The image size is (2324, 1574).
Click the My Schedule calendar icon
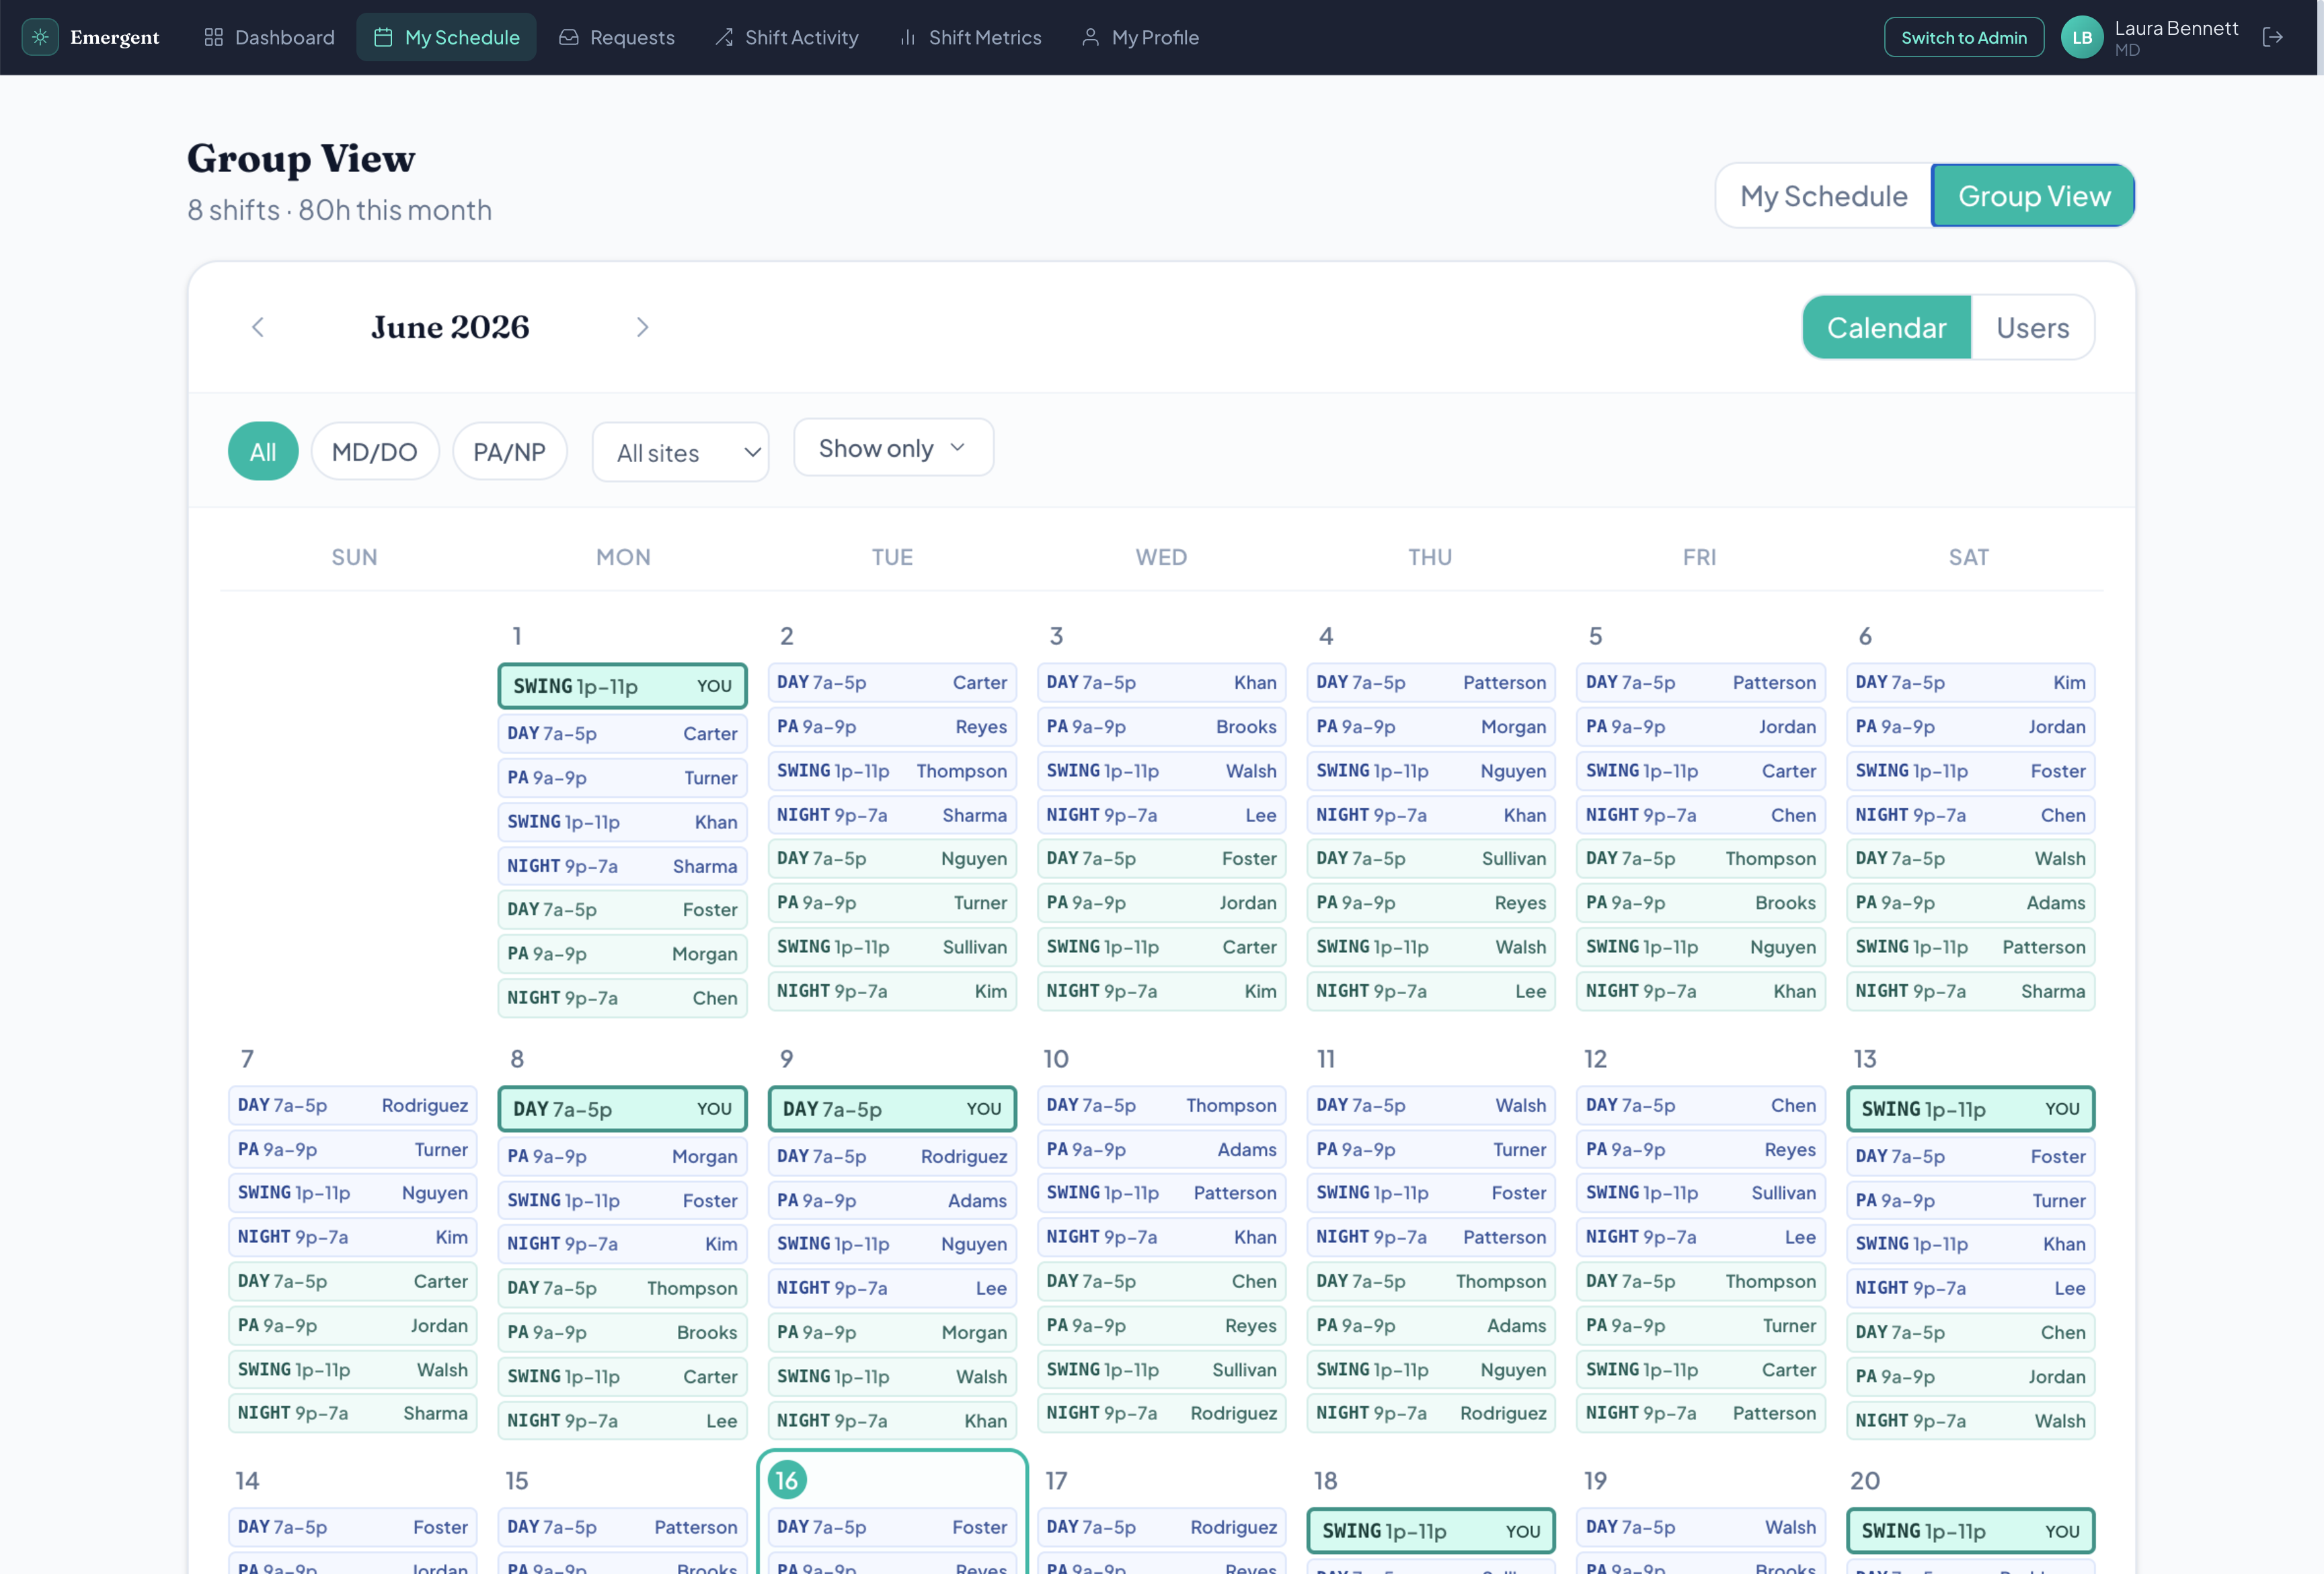click(x=383, y=37)
